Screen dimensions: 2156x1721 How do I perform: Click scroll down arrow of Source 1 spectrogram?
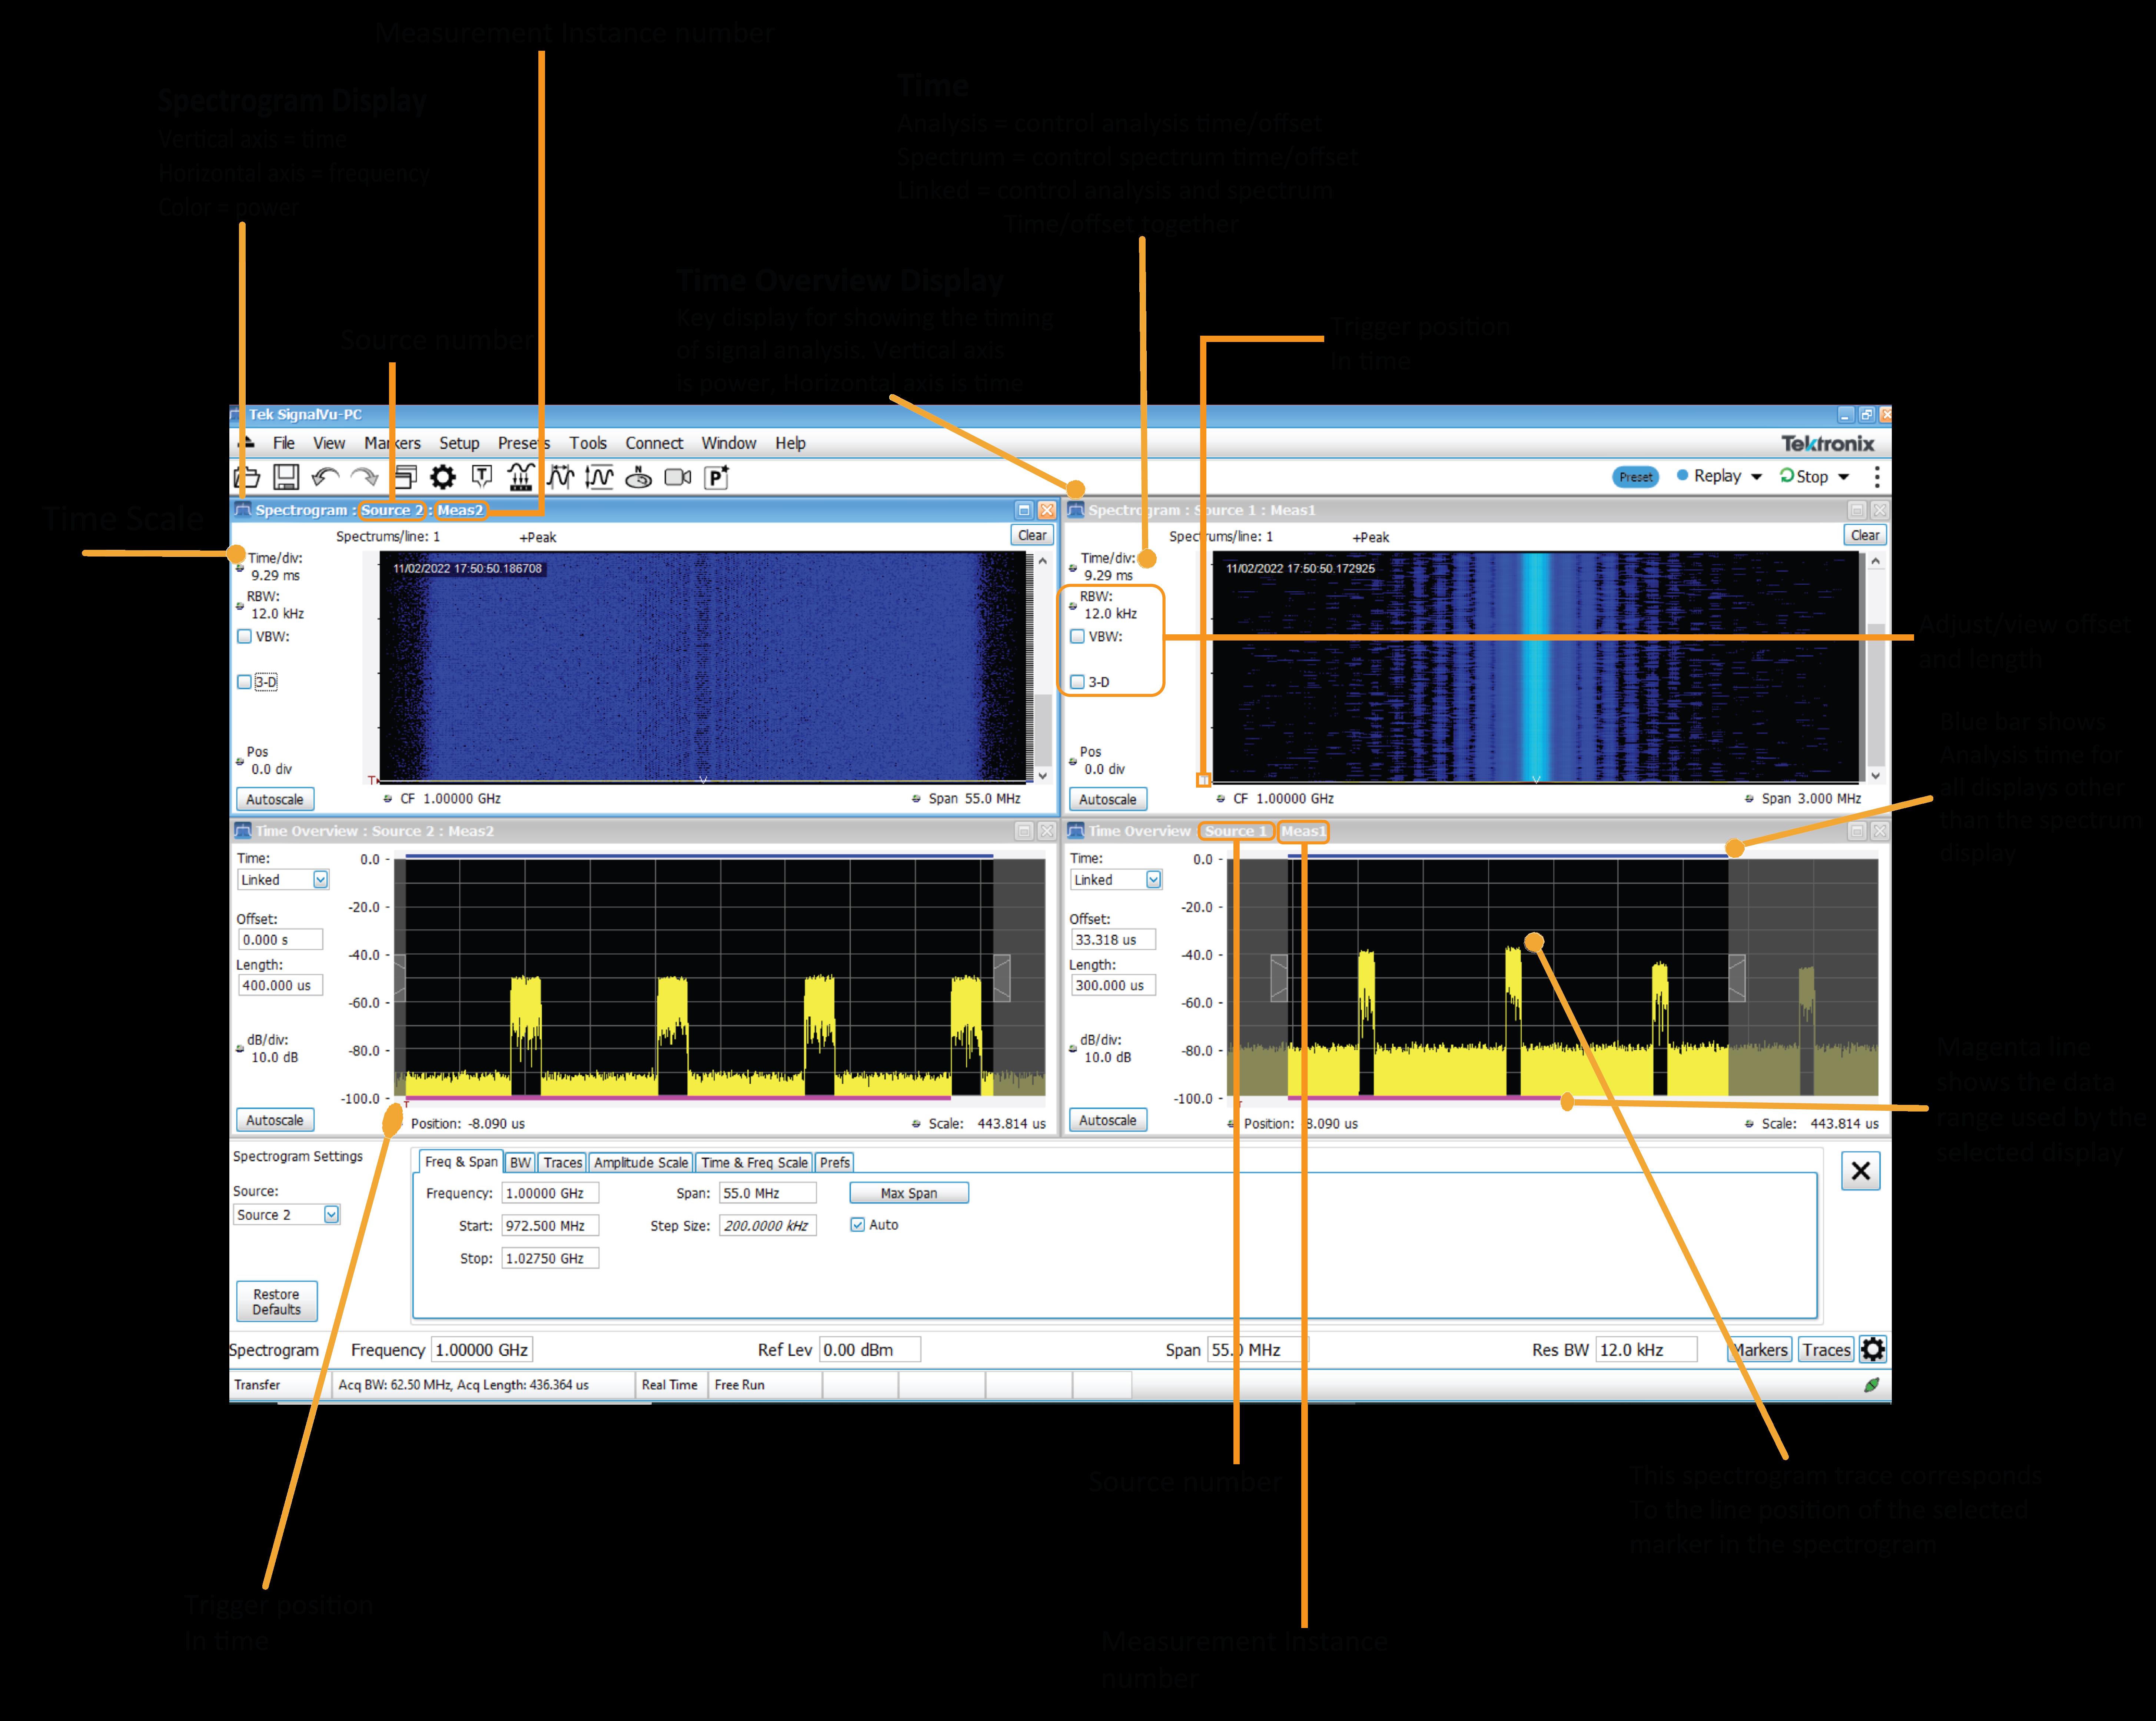[x=1876, y=775]
